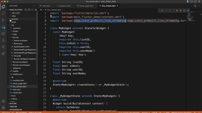The width and height of the screenshot is (202, 113).
Task: Open the Explorer view in activity bar
Action: point(3,7)
